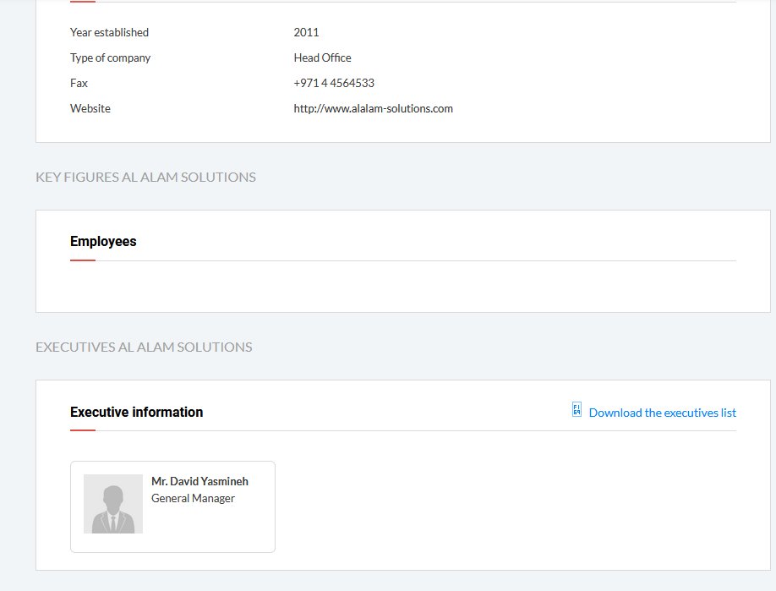Open Download the executives list link
This screenshot has width=776, height=591.
[x=662, y=413]
